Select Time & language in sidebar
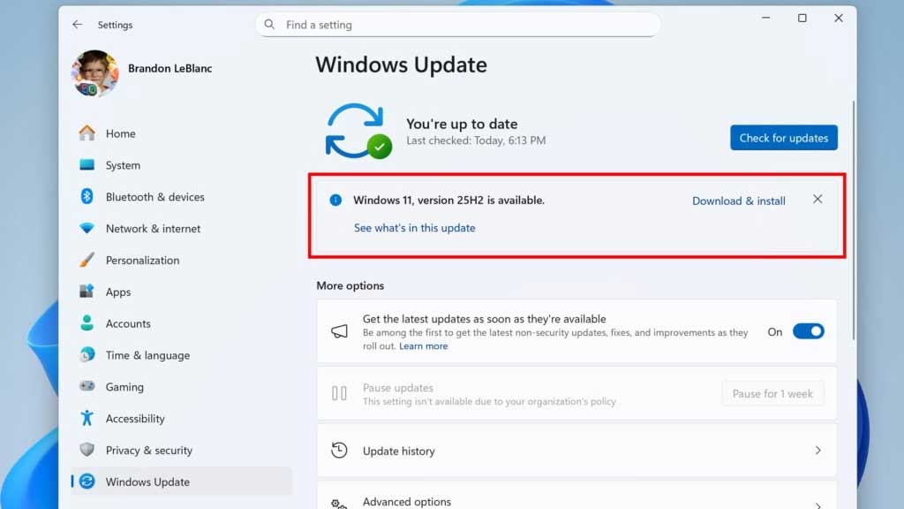This screenshot has height=509, width=904. point(147,356)
